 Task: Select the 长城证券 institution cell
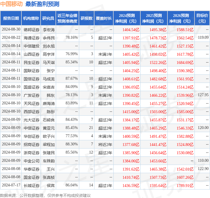[x=32, y=186]
